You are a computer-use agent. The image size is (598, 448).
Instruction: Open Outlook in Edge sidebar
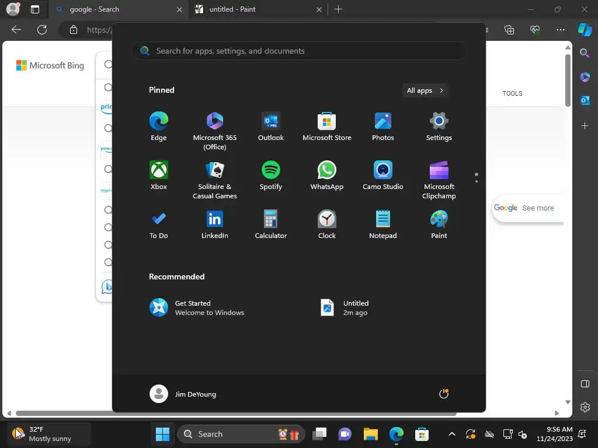[585, 100]
